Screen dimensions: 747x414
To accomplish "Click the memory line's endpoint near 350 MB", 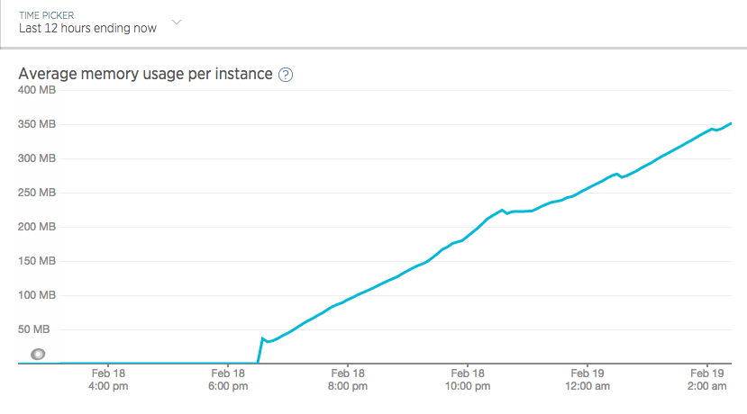I will (730, 123).
